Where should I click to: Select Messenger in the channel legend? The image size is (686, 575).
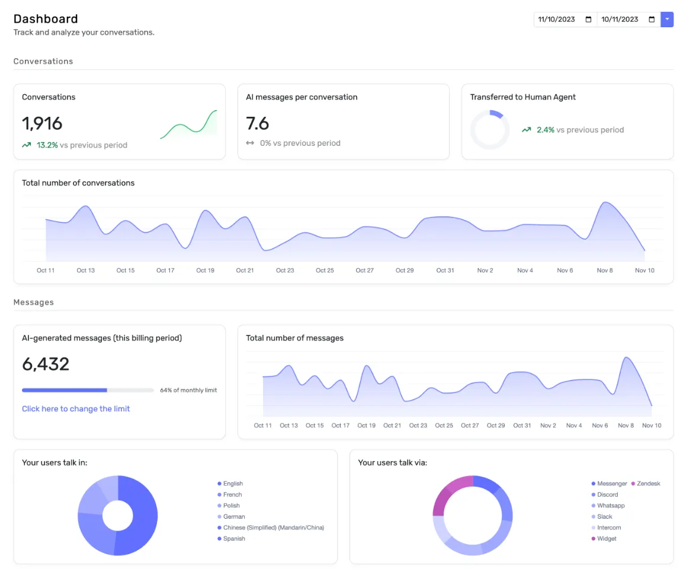[611, 484]
